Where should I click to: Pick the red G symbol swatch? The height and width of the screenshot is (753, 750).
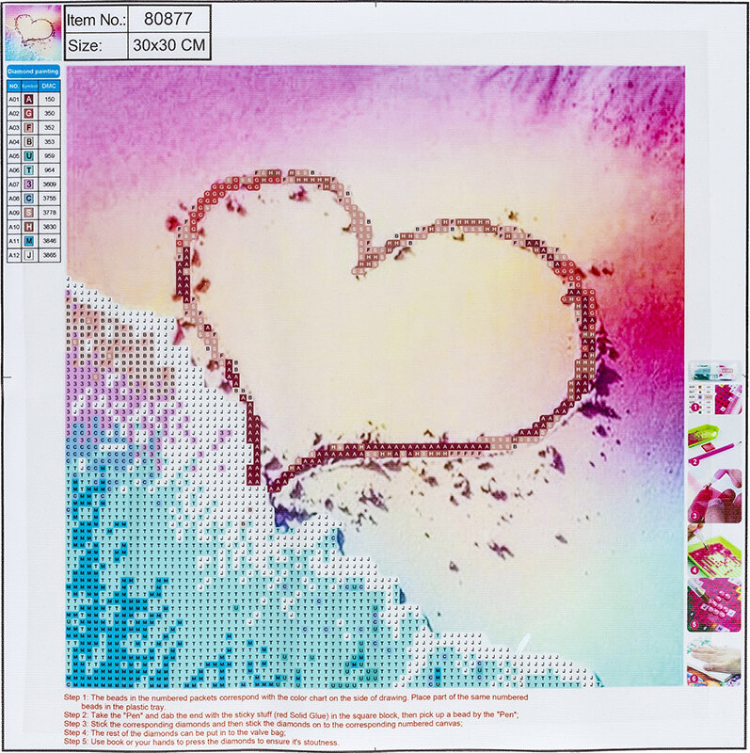(x=29, y=113)
